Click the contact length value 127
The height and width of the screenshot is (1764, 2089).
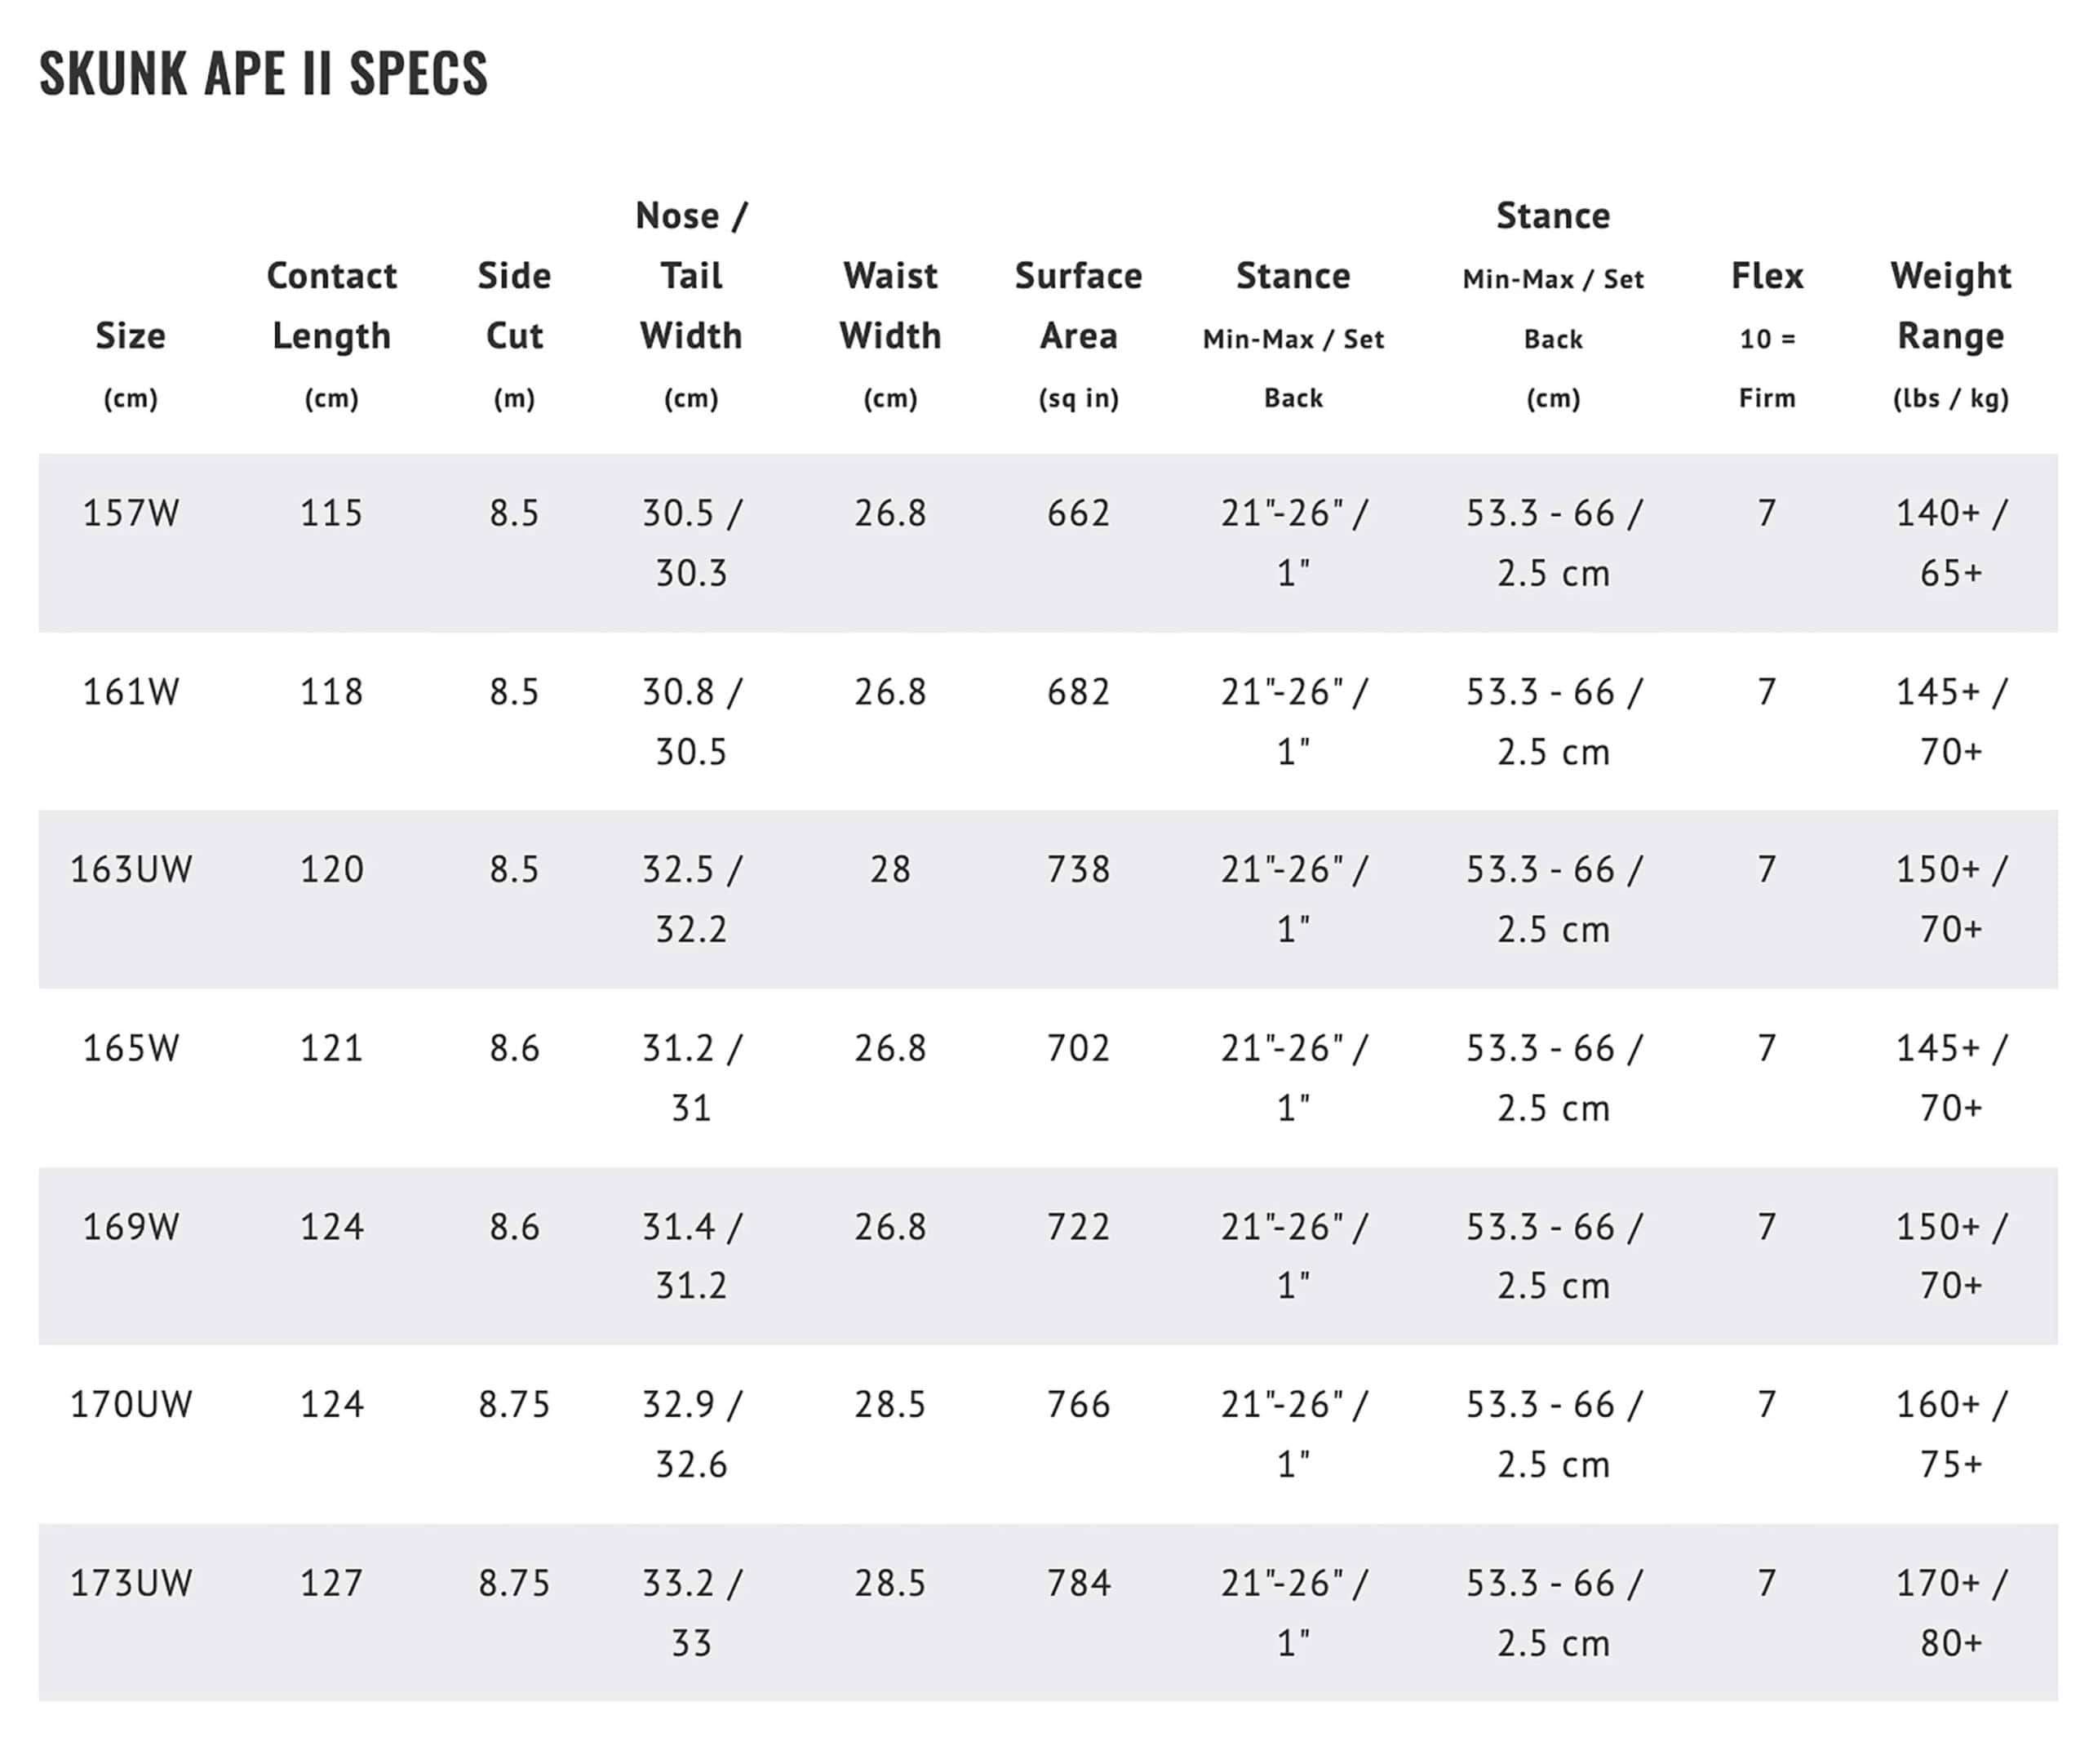(330, 1583)
